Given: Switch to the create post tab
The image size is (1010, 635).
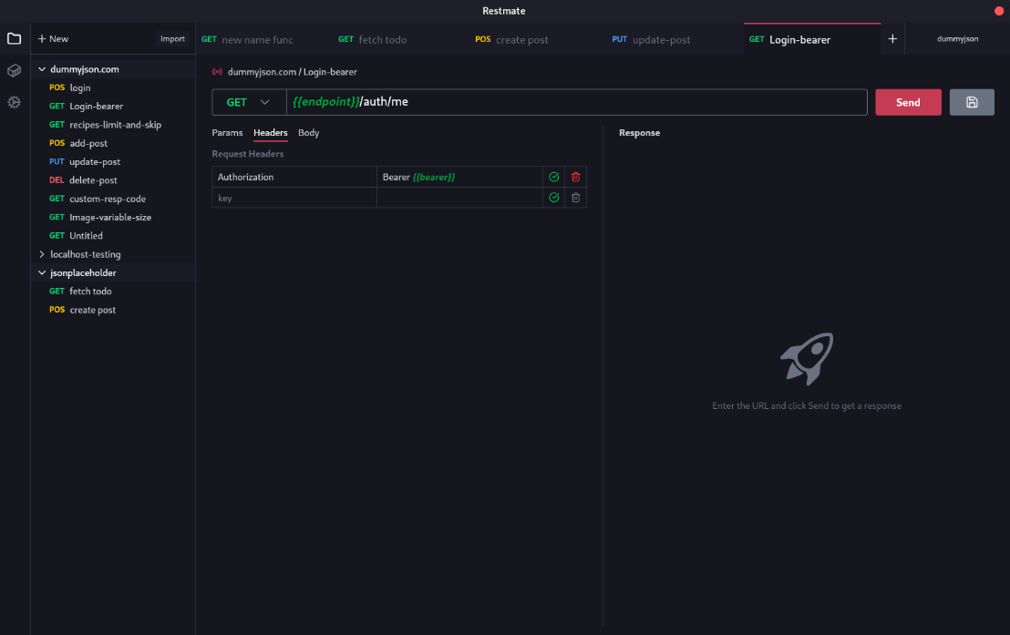Looking at the screenshot, I should point(537,39).
